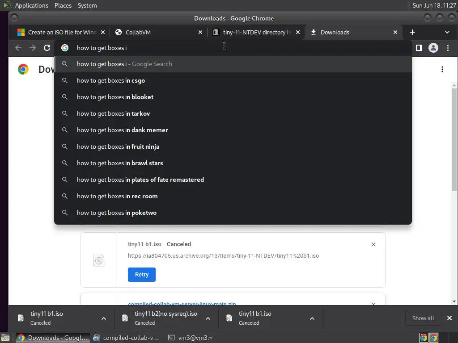This screenshot has width=458, height=343.
Task: Close the tiny-11-NTDEV directory tab
Action: click(x=297, y=32)
